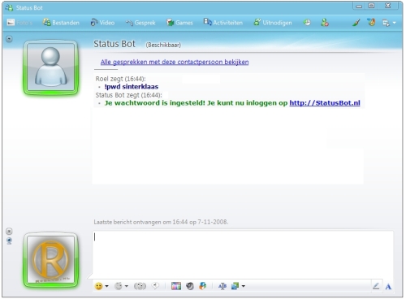406x299 pixels.
Task: Send a nudge with the shaking icon
Action: [140, 286]
